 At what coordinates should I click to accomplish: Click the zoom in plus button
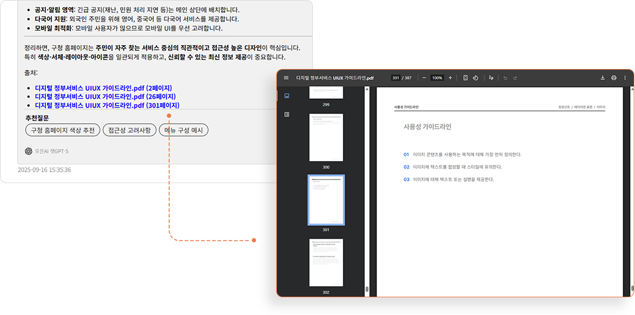coord(450,78)
